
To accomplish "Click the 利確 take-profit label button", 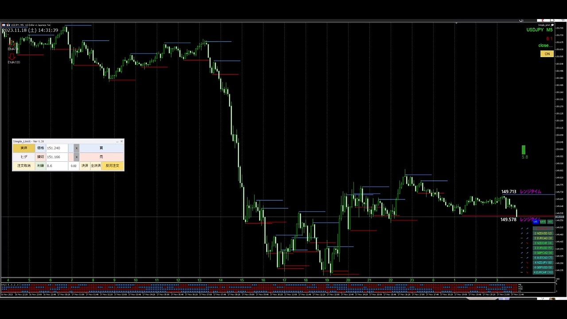I will pos(40,166).
